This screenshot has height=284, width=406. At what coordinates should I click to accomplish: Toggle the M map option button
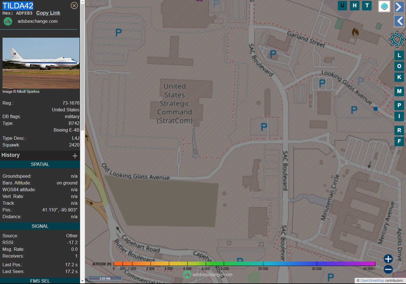399,91
